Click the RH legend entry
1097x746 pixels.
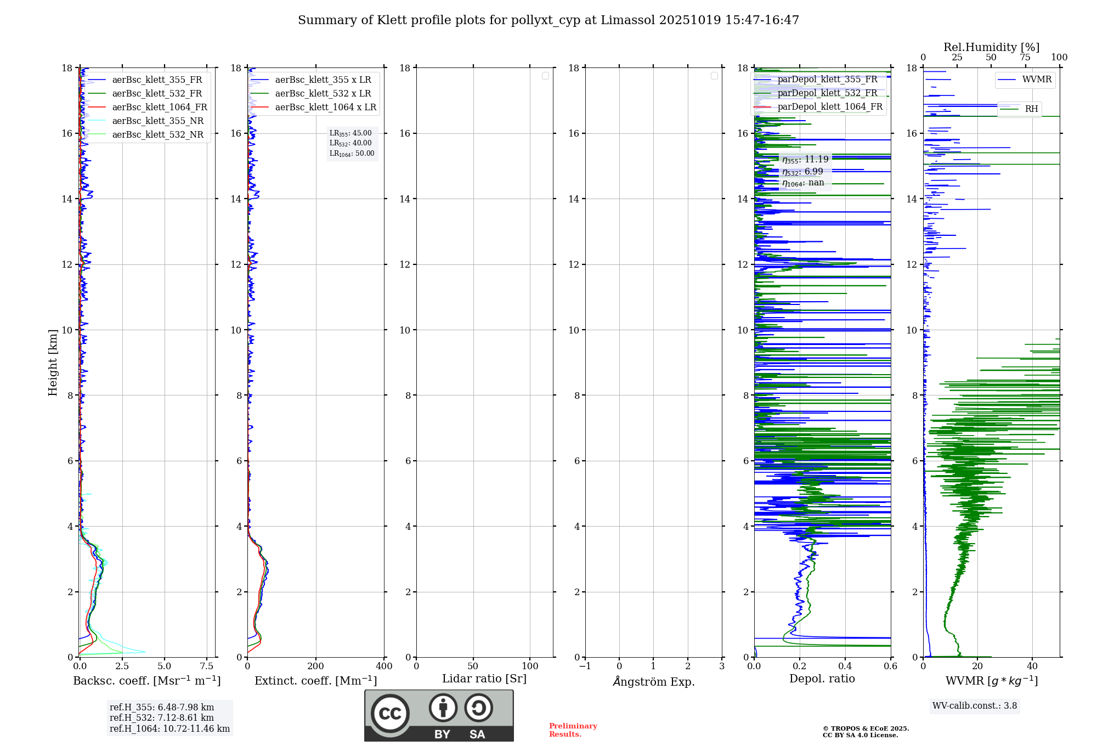[x=1031, y=109]
